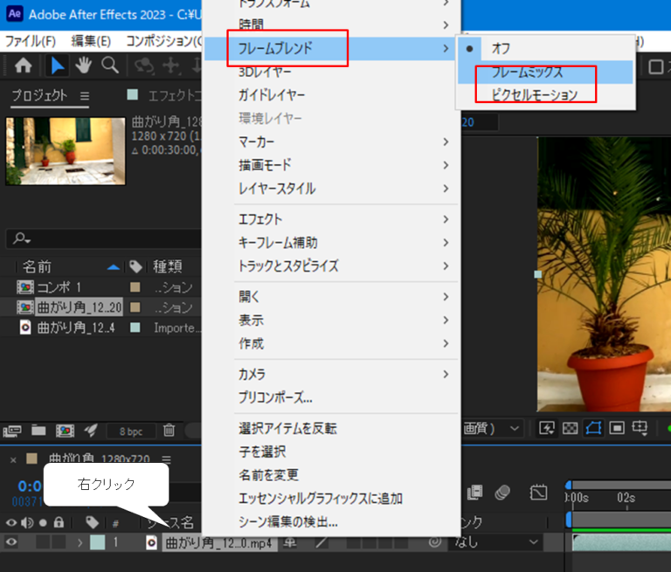Select the Hand tool
Image resolution: width=671 pixels, height=572 pixels.
point(84,65)
